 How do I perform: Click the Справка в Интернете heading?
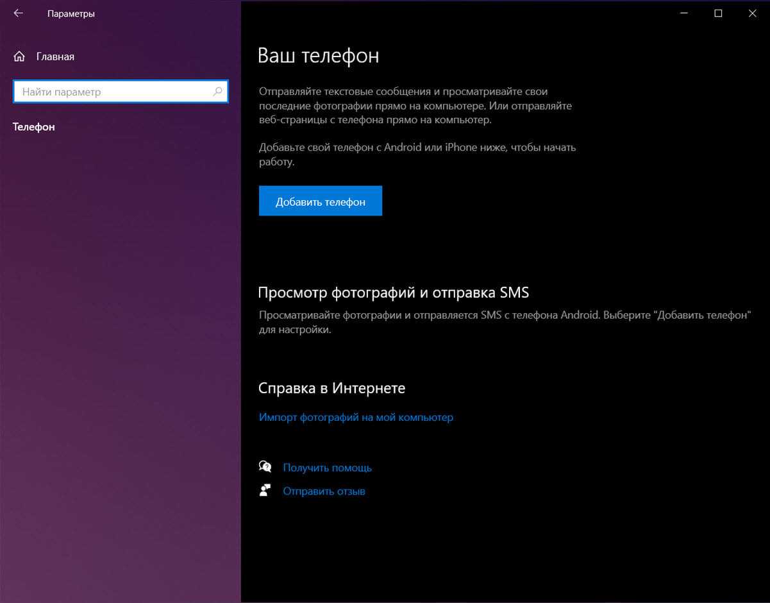pos(331,388)
